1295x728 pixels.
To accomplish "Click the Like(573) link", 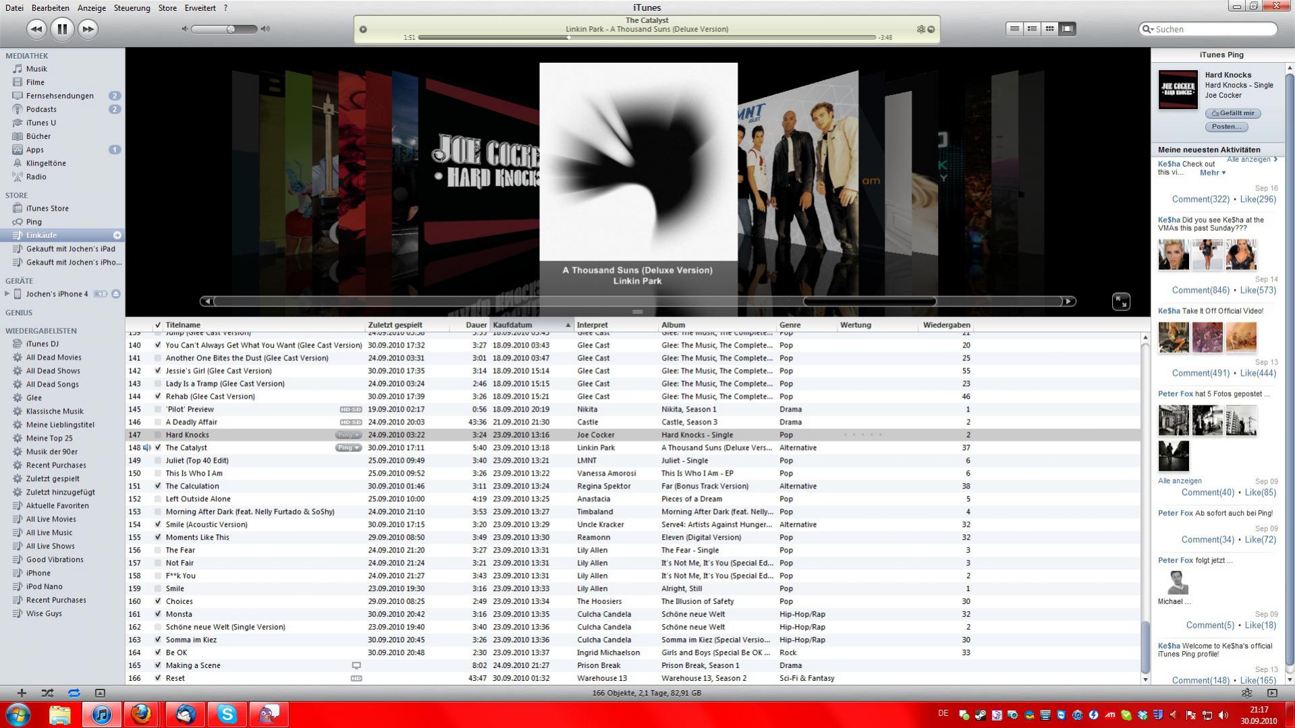I will (x=1258, y=291).
